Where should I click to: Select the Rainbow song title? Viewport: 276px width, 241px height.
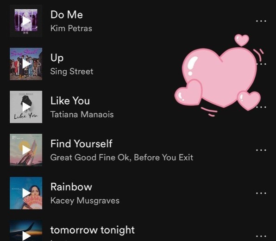click(x=71, y=187)
